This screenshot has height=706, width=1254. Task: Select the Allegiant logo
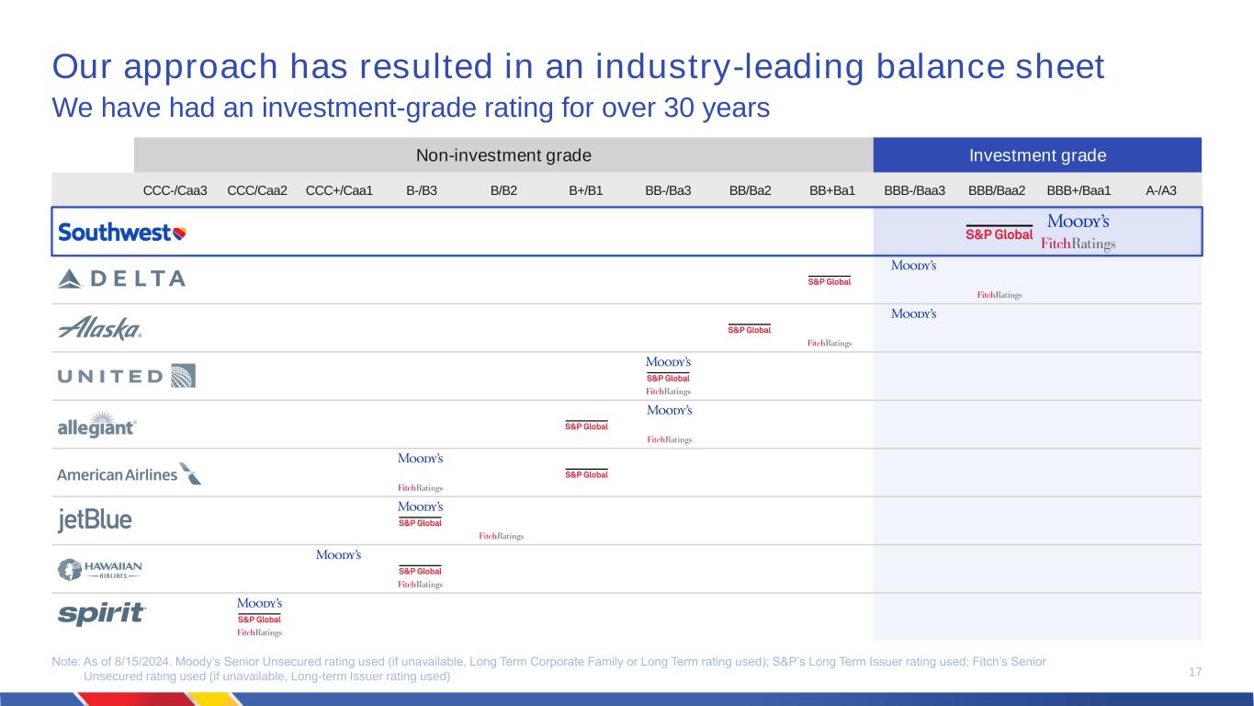(97, 425)
